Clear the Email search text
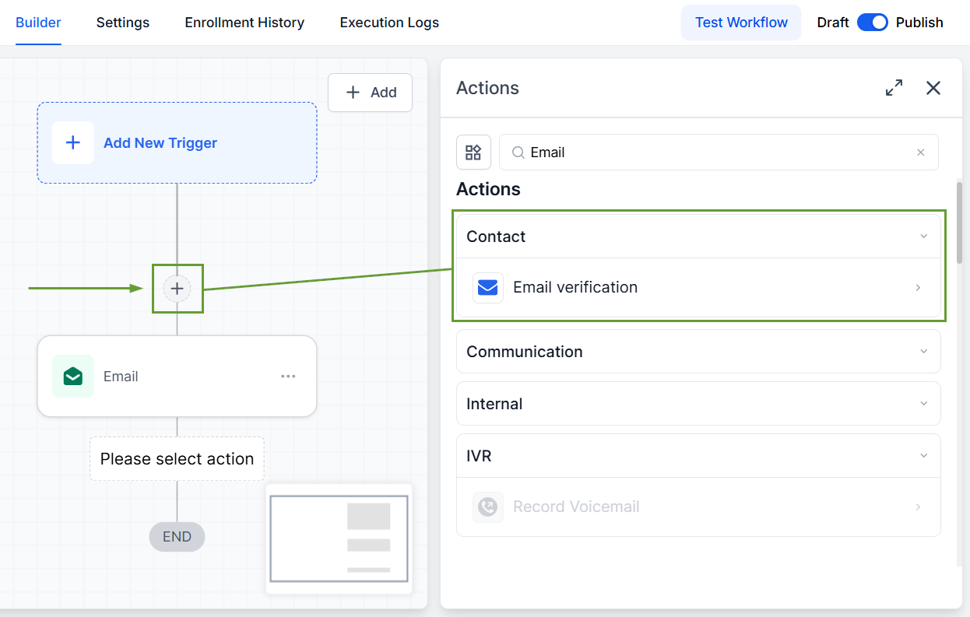The width and height of the screenshot is (970, 617). pyautogui.click(x=921, y=152)
